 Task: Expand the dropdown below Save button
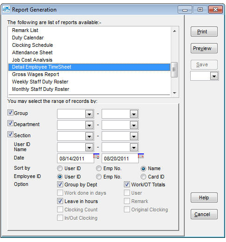click(214, 76)
